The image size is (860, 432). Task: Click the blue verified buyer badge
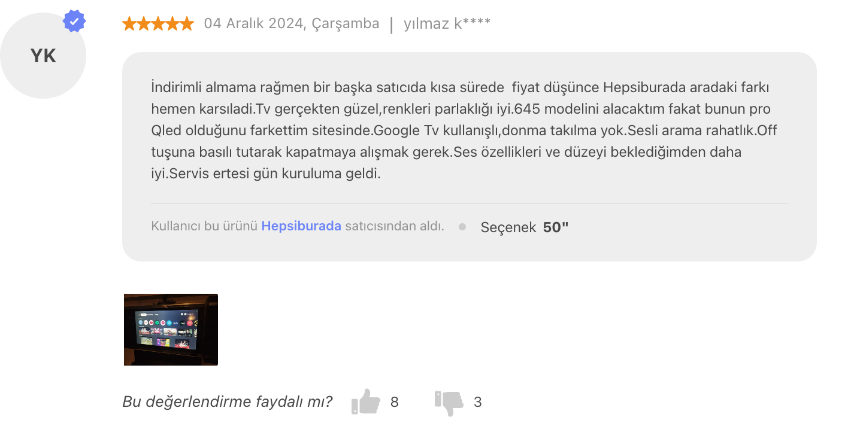pos(74,20)
